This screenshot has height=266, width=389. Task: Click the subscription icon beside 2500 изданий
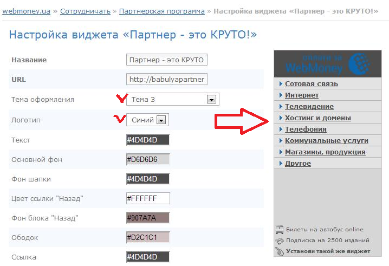click(x=280, y=240)
